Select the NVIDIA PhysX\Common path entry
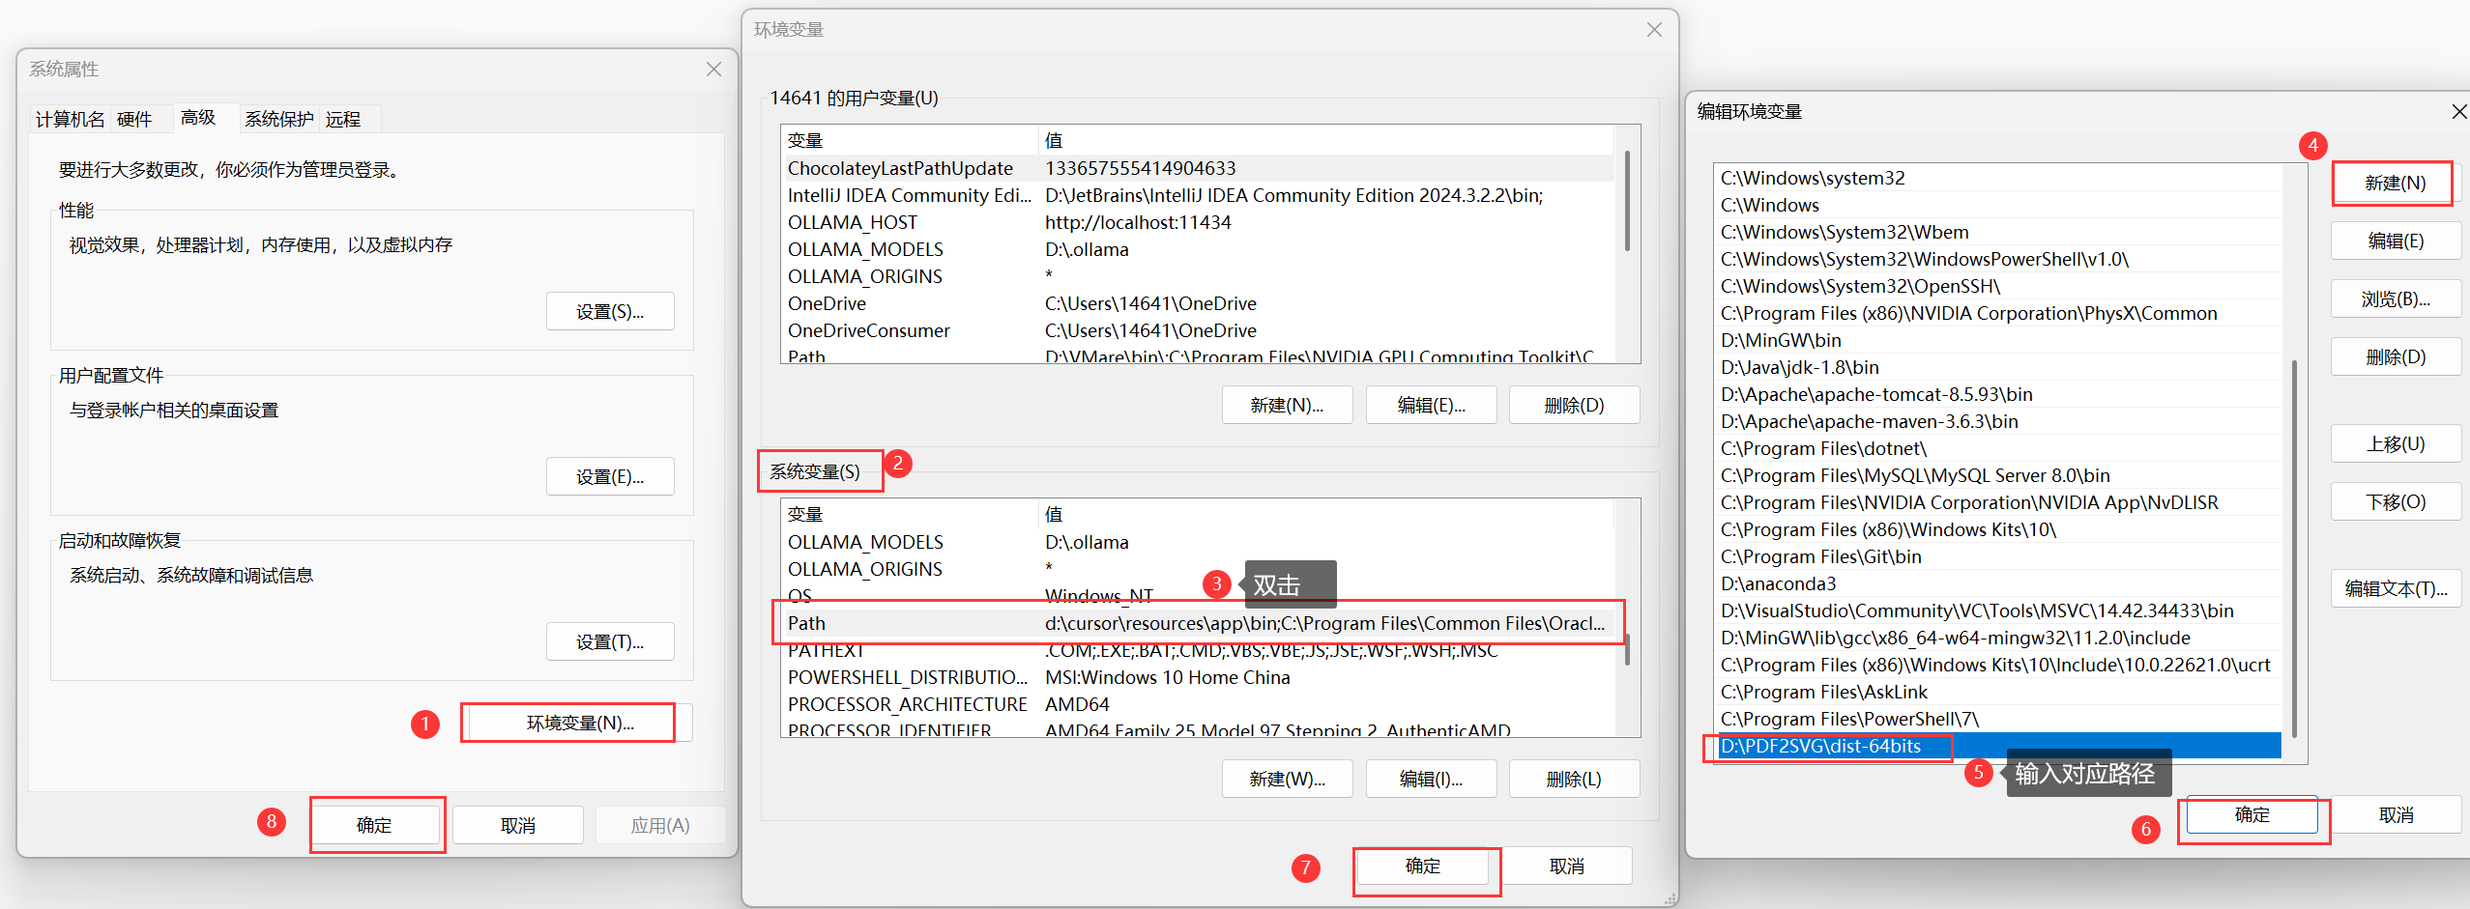Screen dimensions: 2470x909 pos(1998,313)
